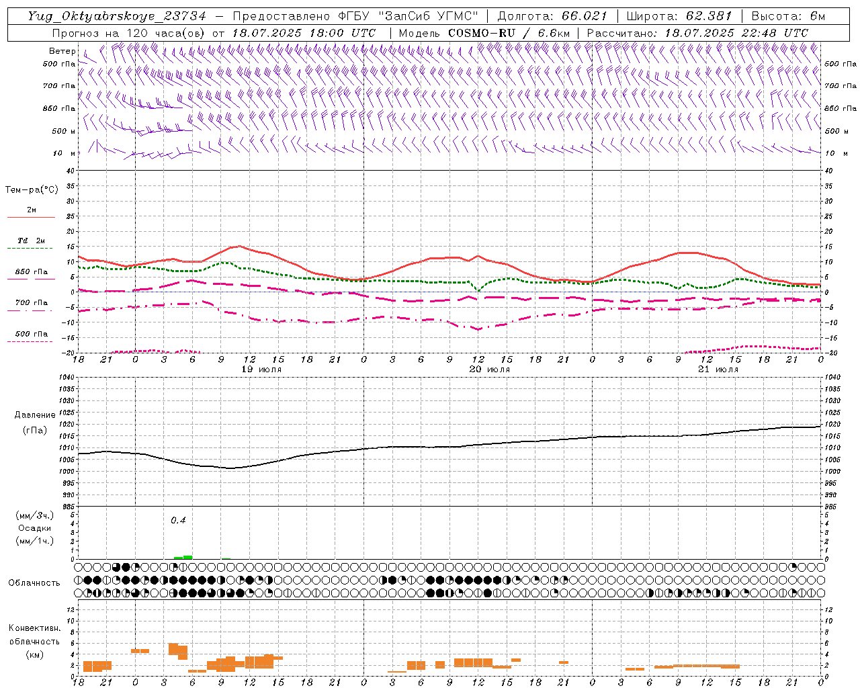Select the 850 гПа temperature legend entry
Screen dimensions: 860x688
(32, 272)
